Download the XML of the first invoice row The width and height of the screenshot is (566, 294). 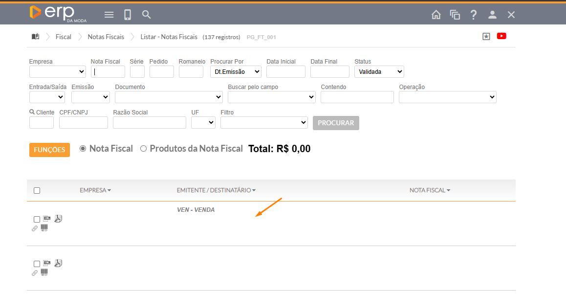pos(47,219)
